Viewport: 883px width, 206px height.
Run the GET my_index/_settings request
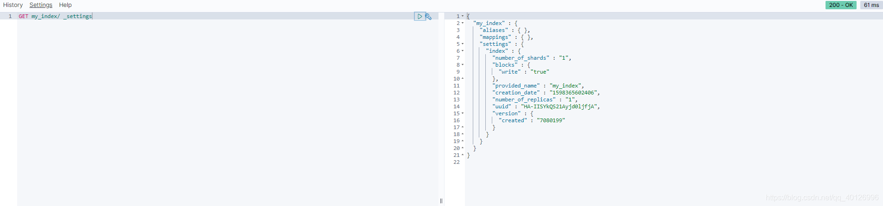(419, 16)
